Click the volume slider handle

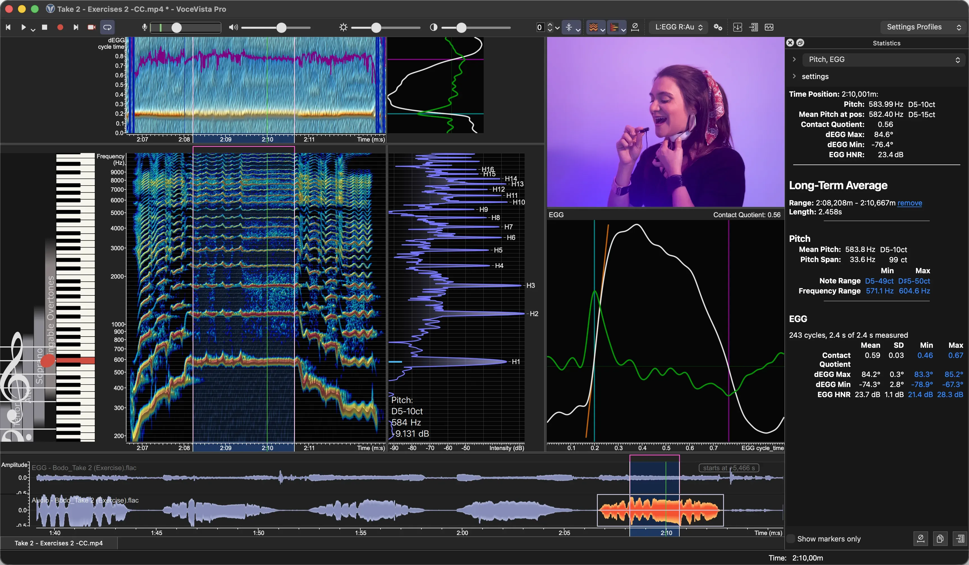click(x=282, y=27)
